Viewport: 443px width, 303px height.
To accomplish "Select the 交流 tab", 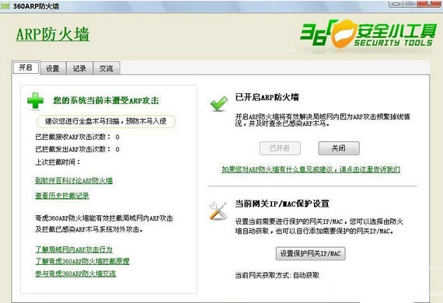I will (106, 68).
